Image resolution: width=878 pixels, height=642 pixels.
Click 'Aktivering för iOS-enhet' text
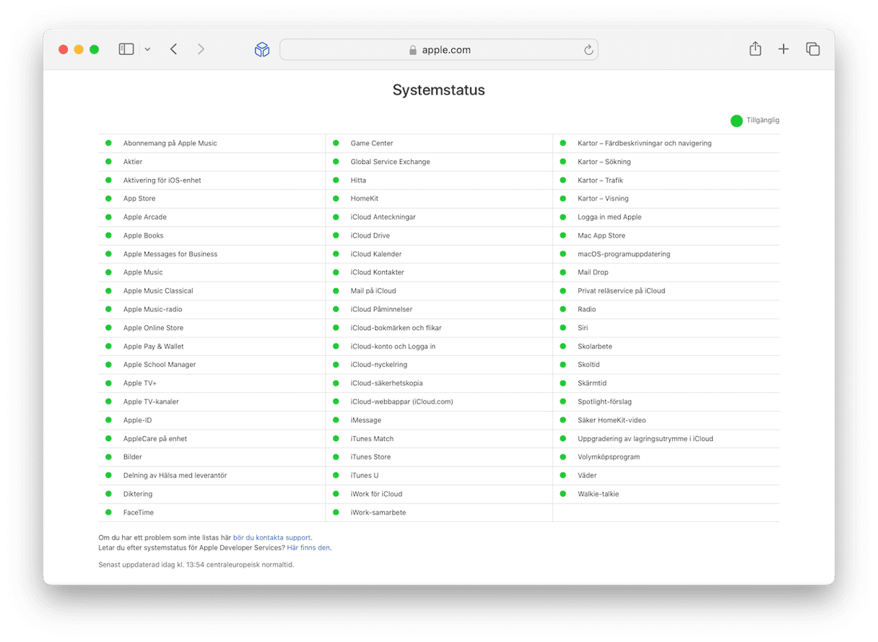(162, 180)
